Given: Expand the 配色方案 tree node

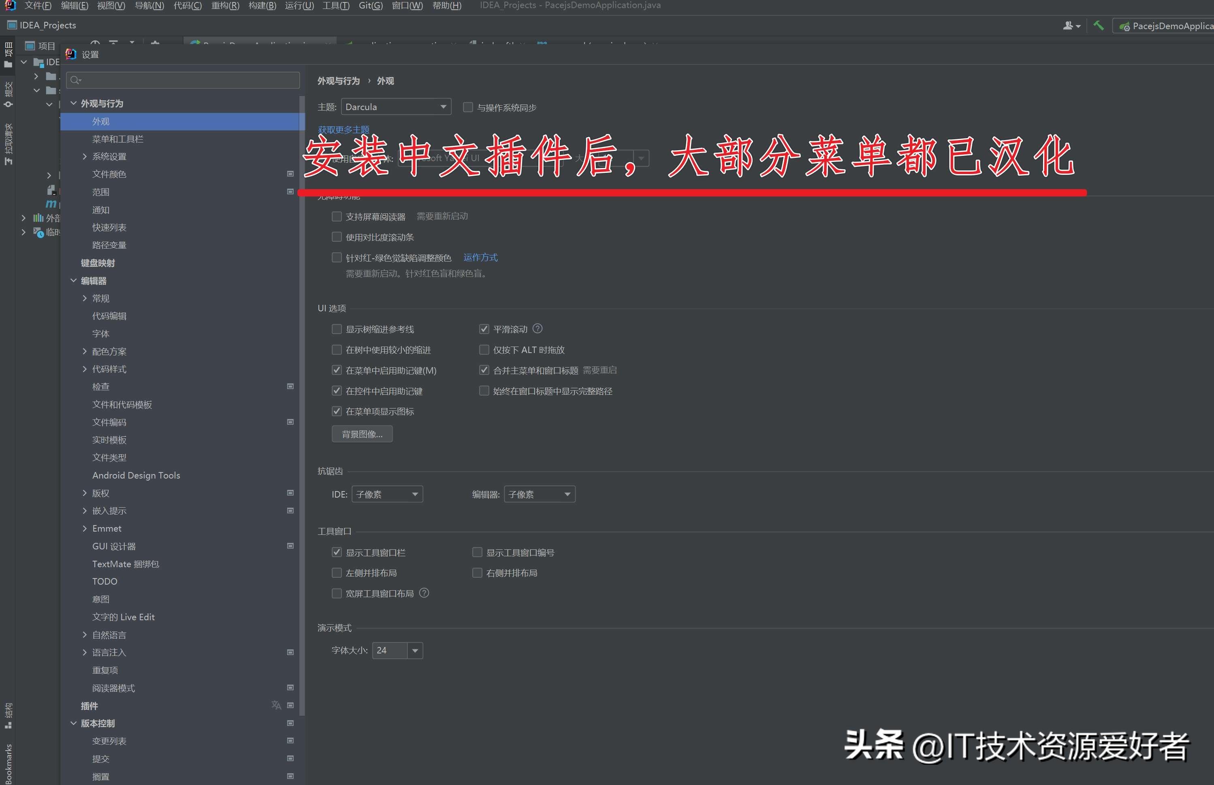Looking at the screenshot, I should [x=85, y=351].
